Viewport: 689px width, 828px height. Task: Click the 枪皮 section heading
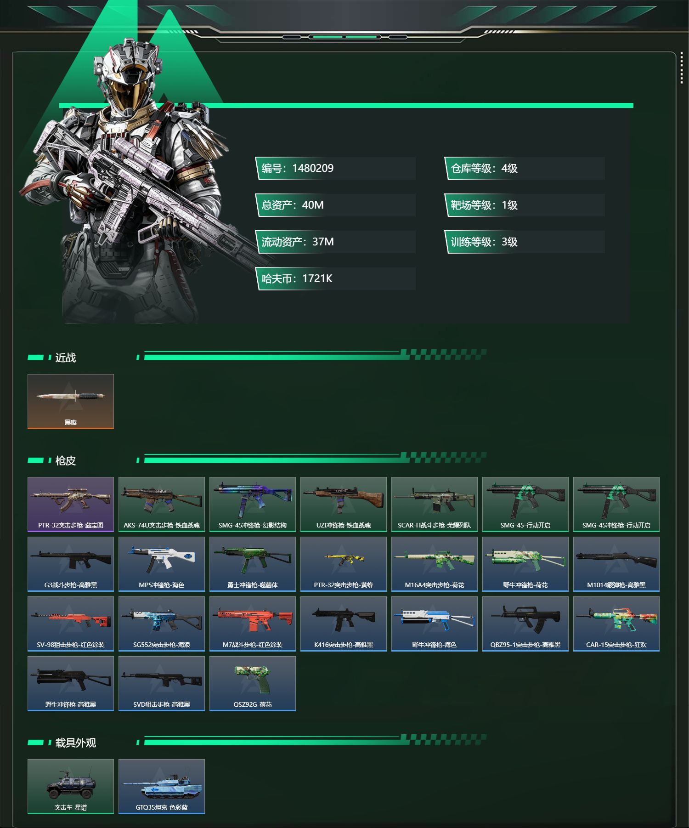66,460
